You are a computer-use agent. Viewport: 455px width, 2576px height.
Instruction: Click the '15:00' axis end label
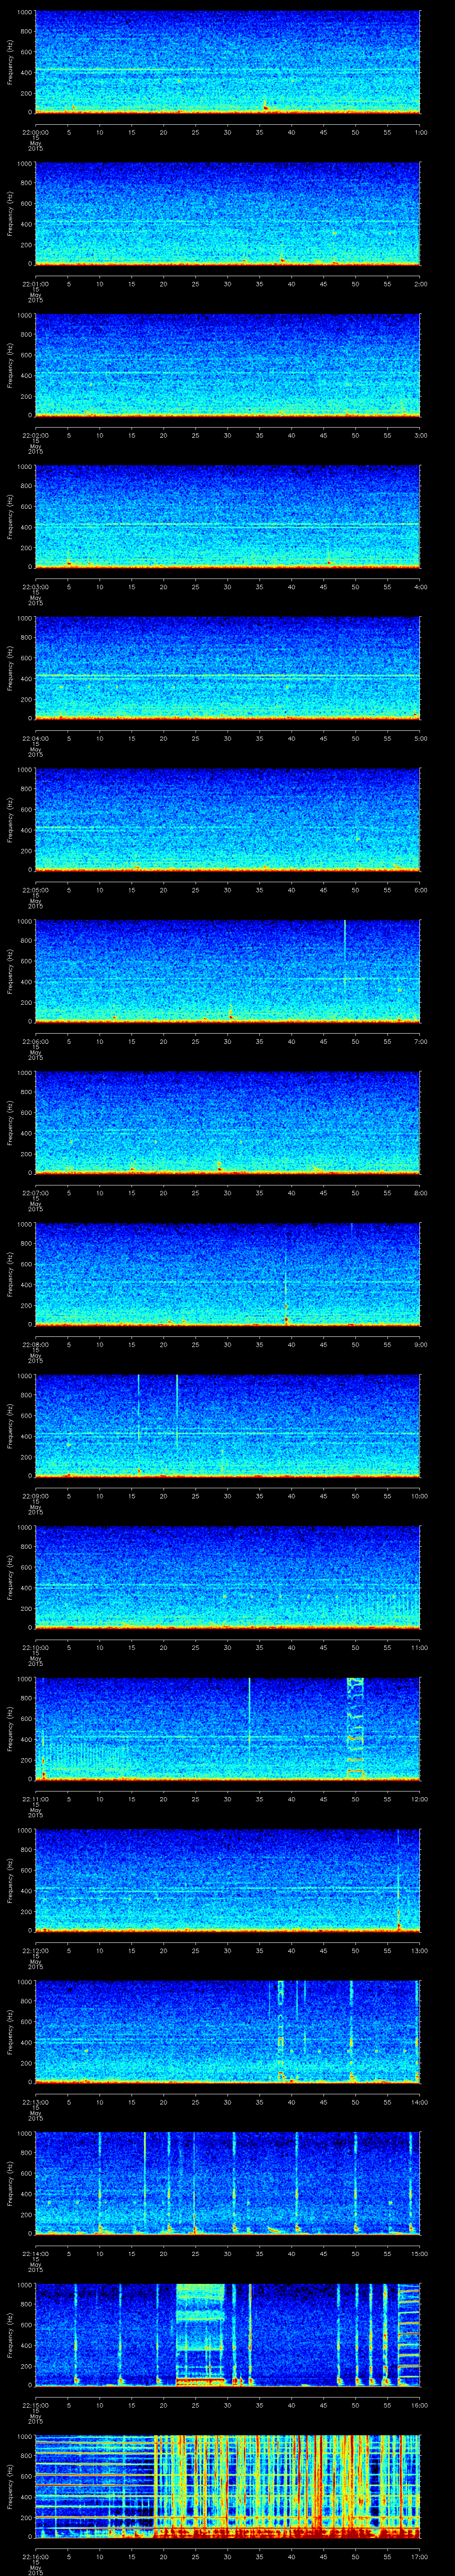coord(419,2252)
